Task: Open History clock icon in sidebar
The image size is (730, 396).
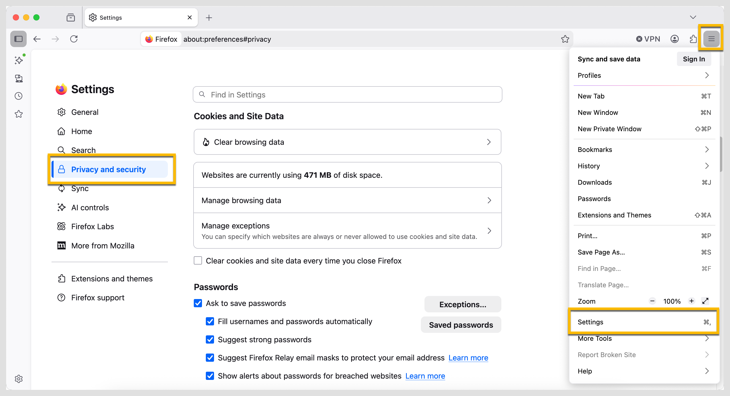Action: (x=19, y=96)
